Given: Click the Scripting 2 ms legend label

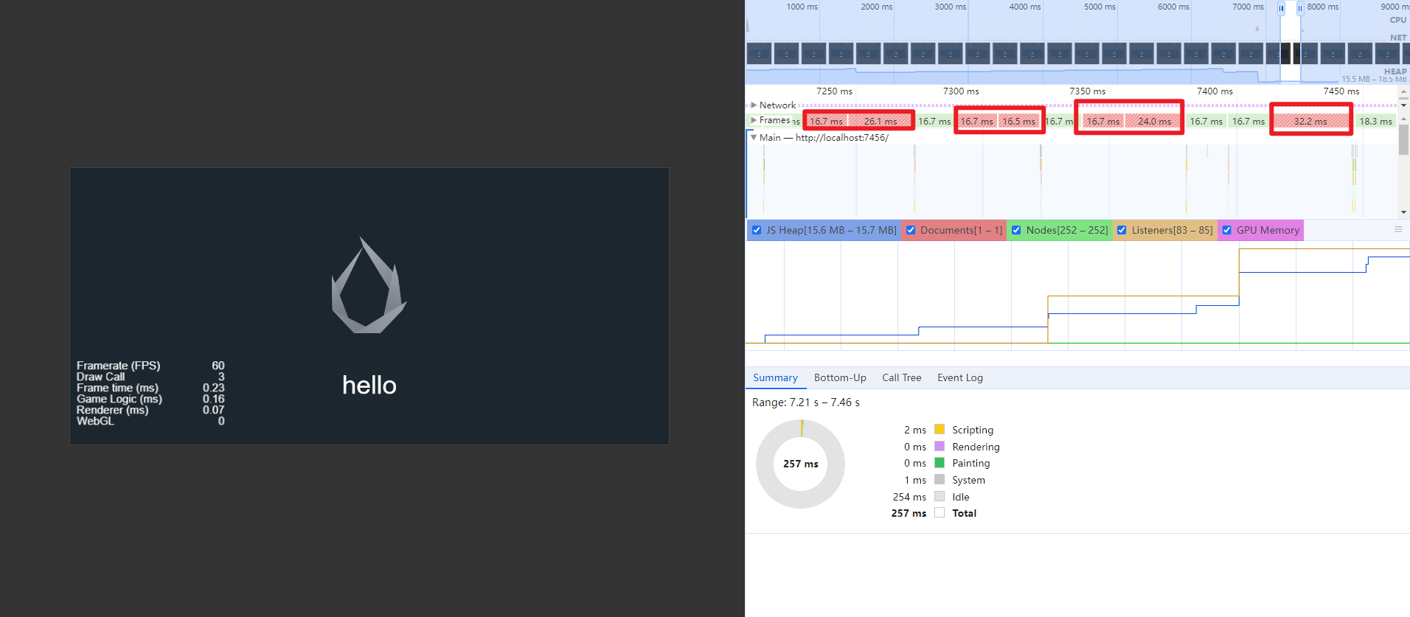Looking at the screenshot, I should (973, 430).
